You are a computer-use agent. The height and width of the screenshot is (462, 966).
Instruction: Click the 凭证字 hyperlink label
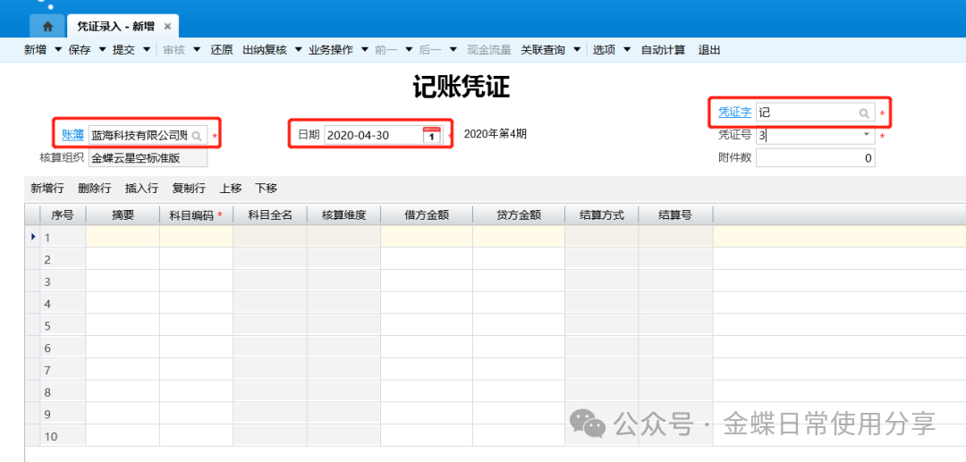(x=734, y=113)
